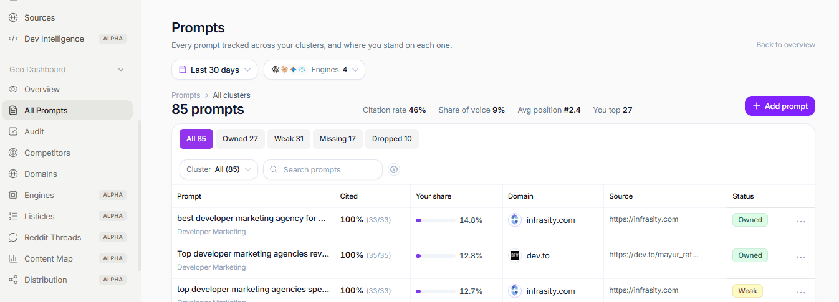This screenshot has height=302, width=839.
Task: Click the dev.to DEV favicon
Action: coord(515,255)
